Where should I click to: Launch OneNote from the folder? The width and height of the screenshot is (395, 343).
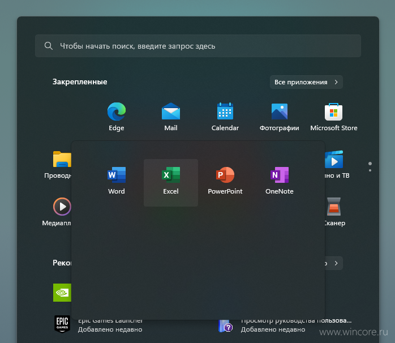point(280,181)
